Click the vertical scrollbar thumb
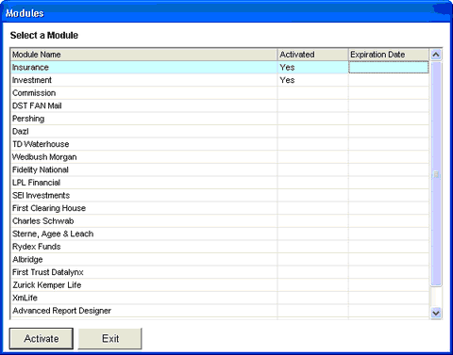This screenshot has width=453, height=355. [436, 174]
